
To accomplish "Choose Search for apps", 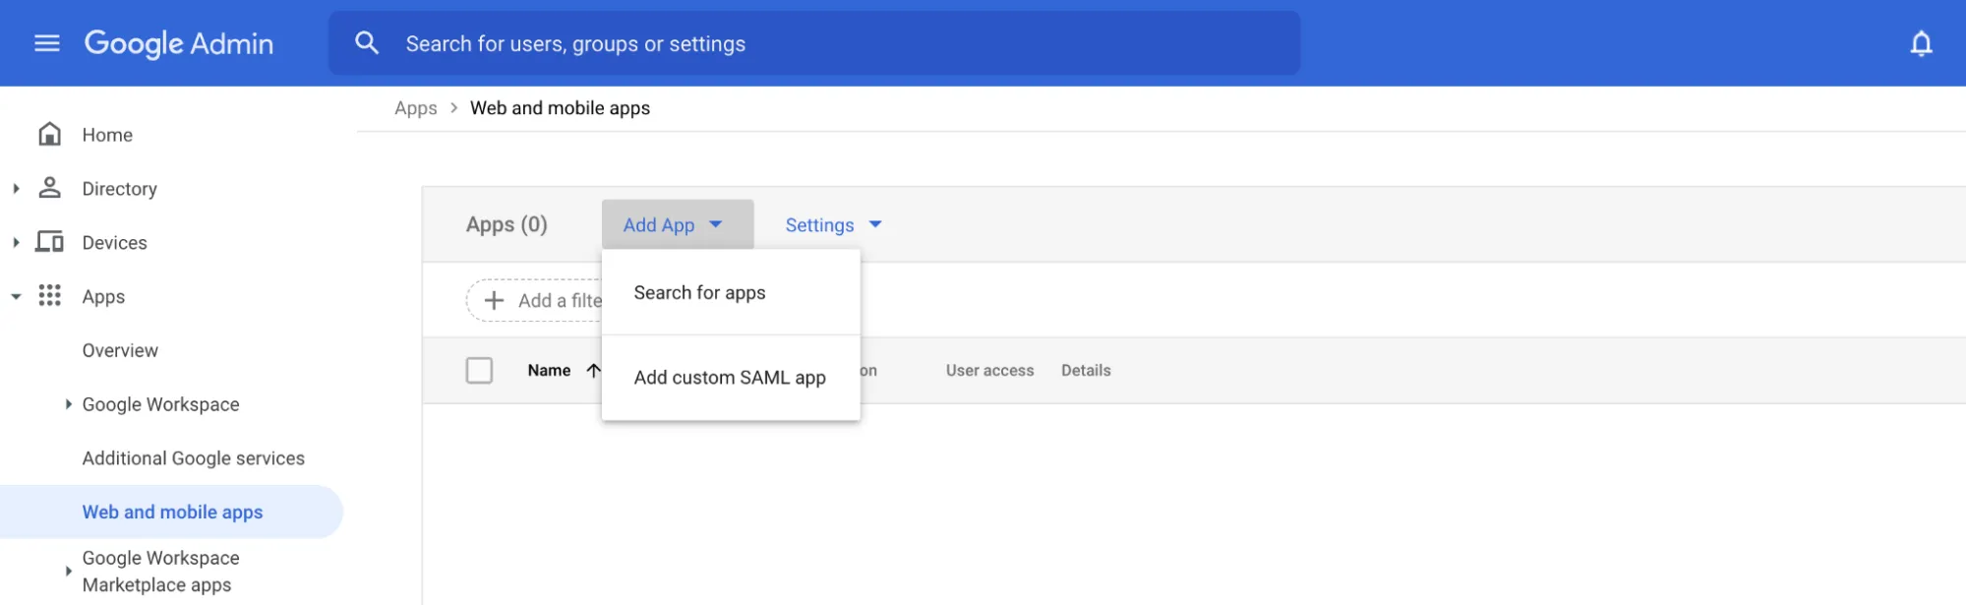I will click(731, 293).
